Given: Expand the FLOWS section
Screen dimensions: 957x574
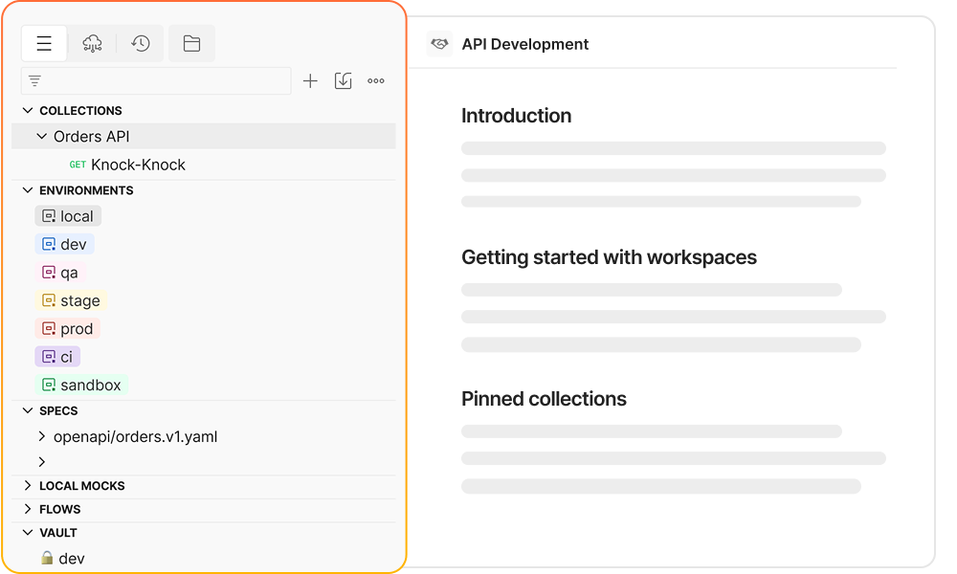Looking at the screenshot, I should (x=27, y=509).
